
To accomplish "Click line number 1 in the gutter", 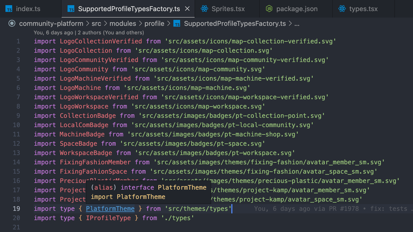I will pos(18,41).
